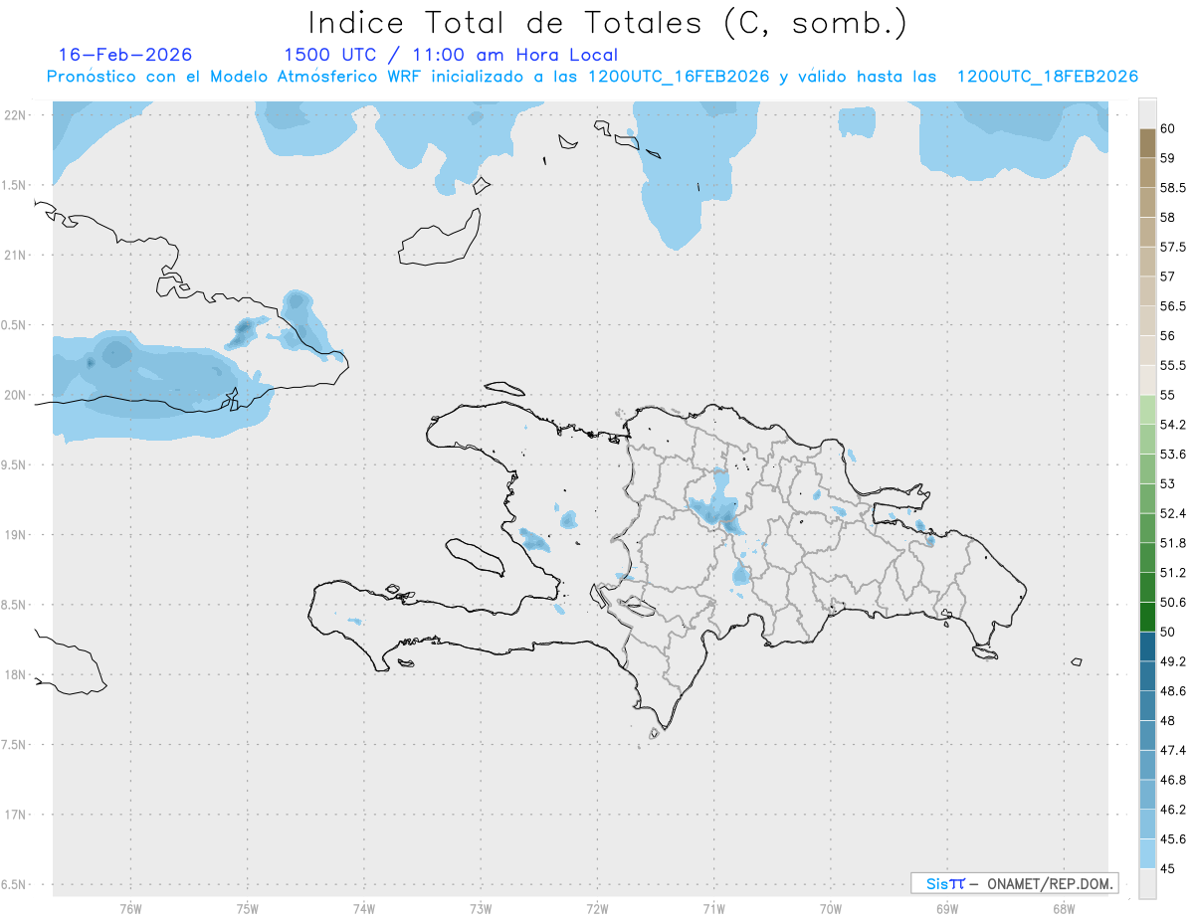Viewport: 1194px width, 922px height.
Task: Click legend color band between 55 and 55.5
Action: 1147,380
